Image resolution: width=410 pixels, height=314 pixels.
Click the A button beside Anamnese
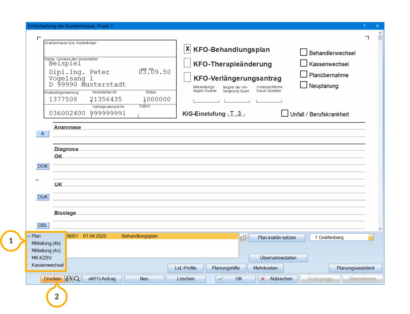[43, 134]
